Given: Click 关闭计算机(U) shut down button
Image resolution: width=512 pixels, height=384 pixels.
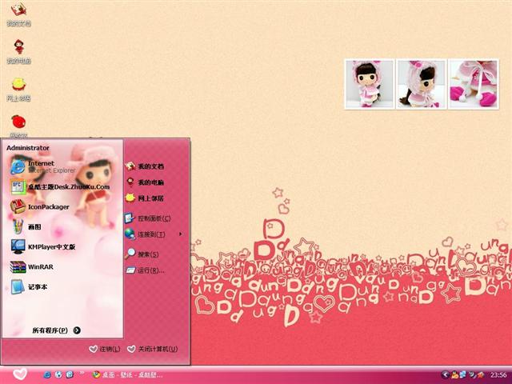Looking at the screenshot, I should click(x=153, y=349).
